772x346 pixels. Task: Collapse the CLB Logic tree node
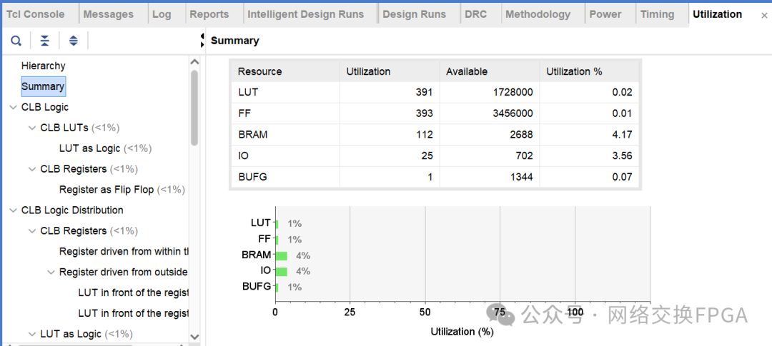tap(13, 107)
